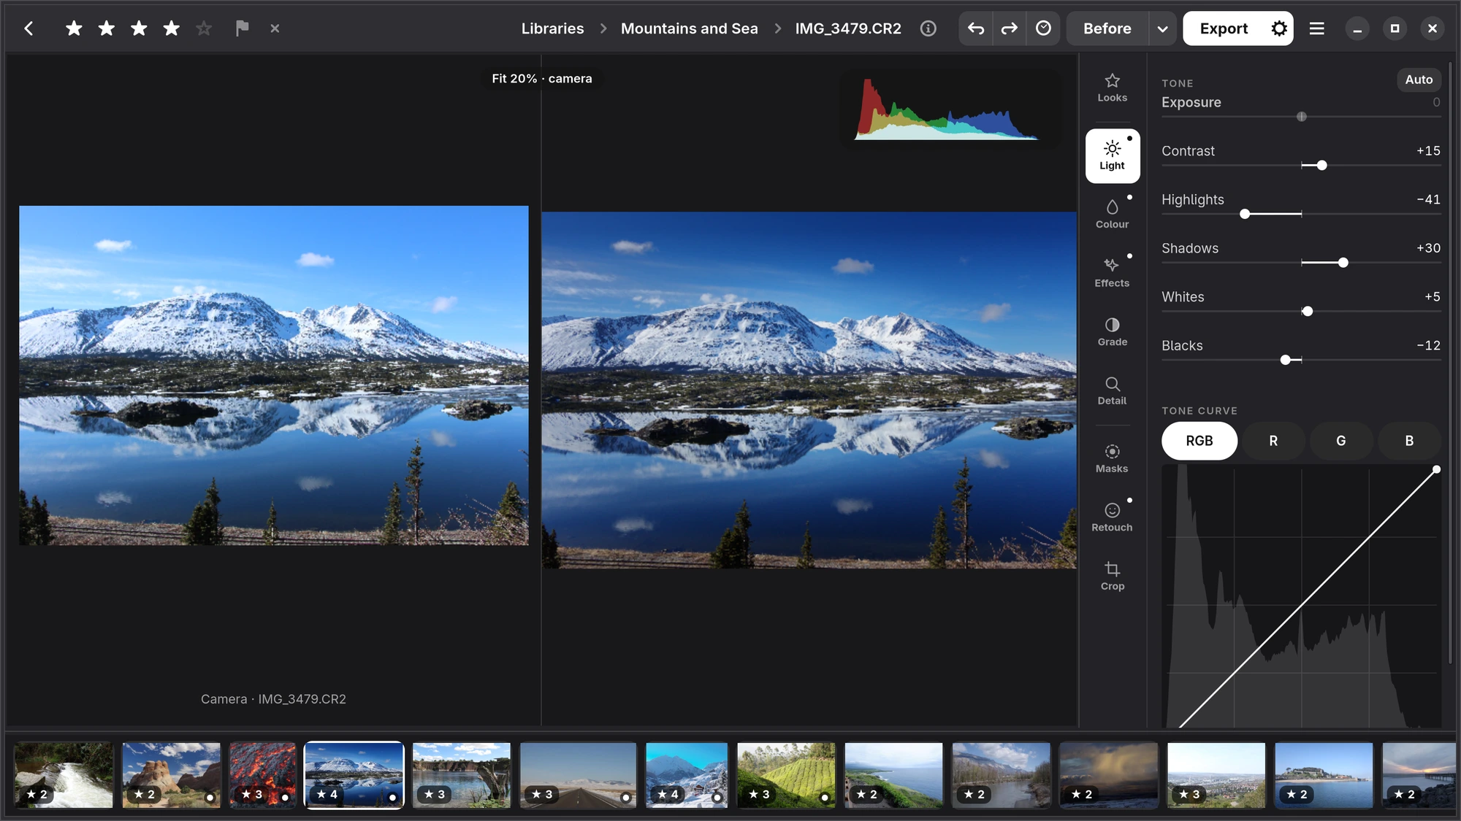Image resolution: width=1461 pixels, height=821 pixels.
Task: Open the edit history clock
Action: pyautogui.click(x=1043, y=28)
